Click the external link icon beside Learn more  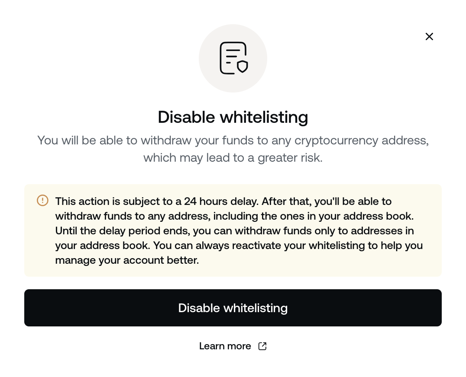[x=262, y=346]
